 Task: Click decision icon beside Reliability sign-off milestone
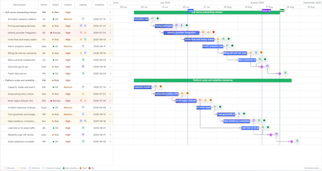click(x=277, y=134)
